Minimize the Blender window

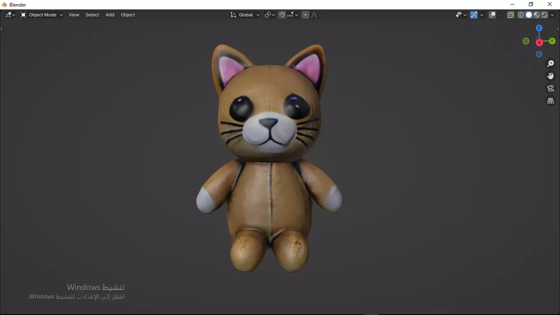[x=512, y=5]
